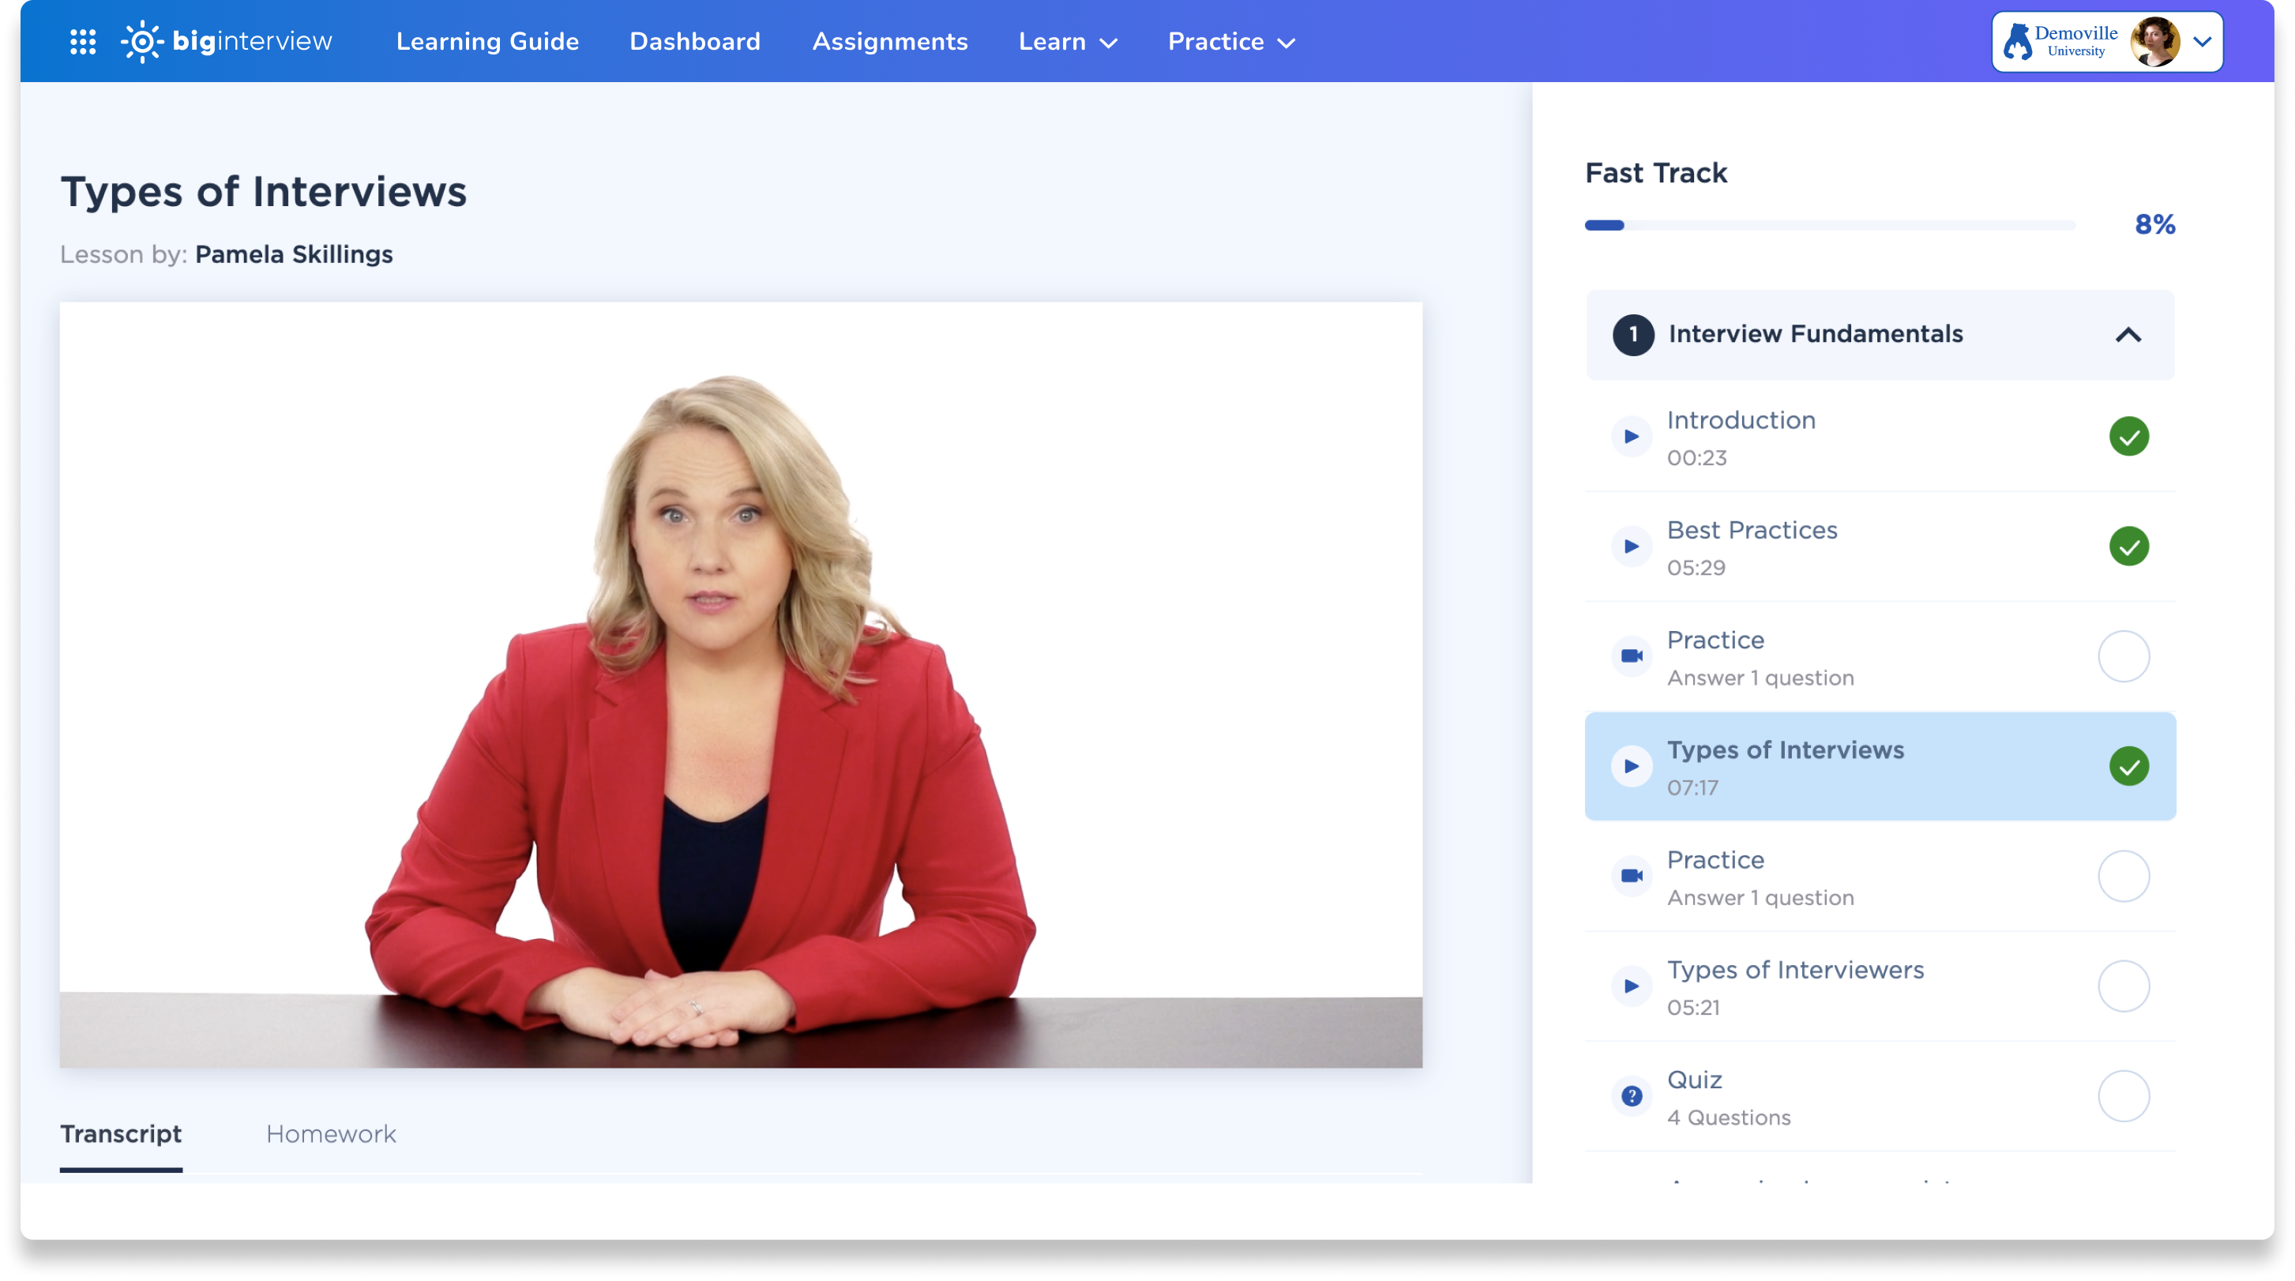Click second Practice video camera icon
Screen dimensions: 2295x1281
click(1632, 876)
